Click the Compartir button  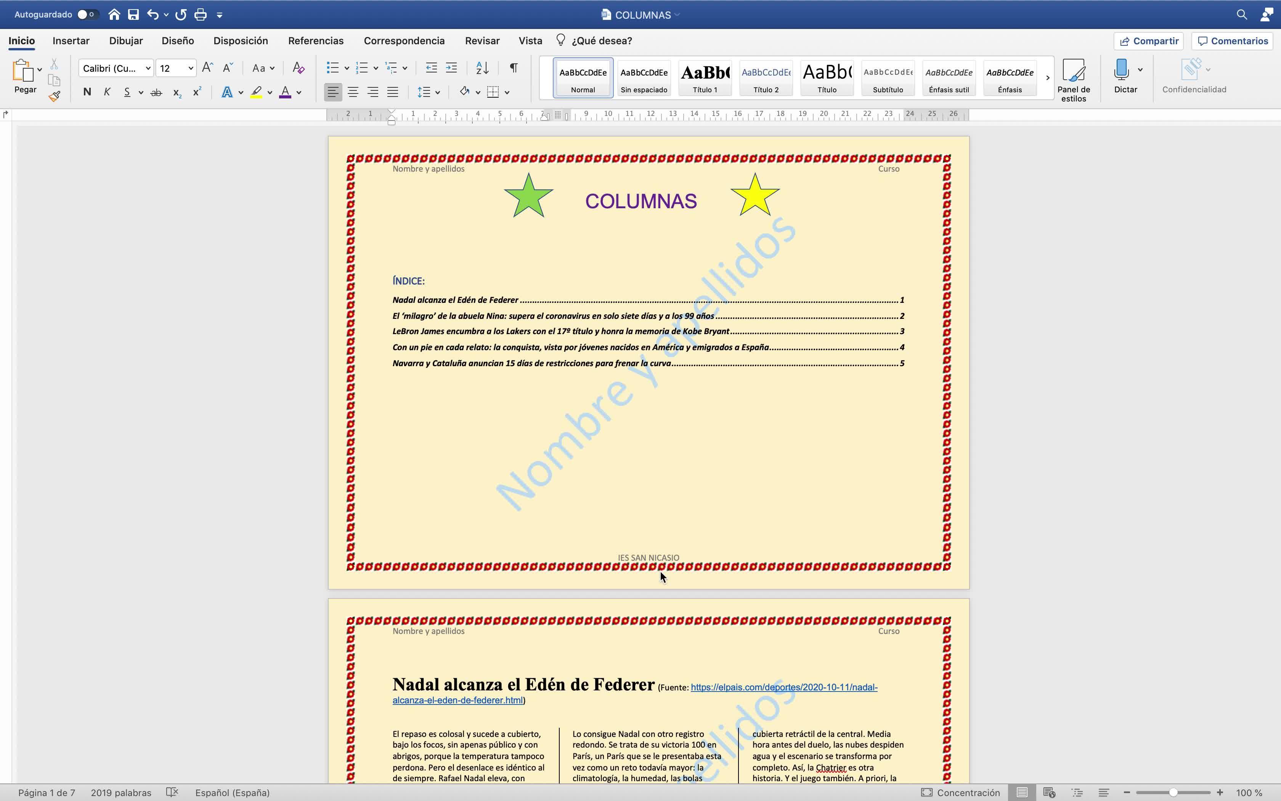pyautogui.click(x=1148, y=41)
